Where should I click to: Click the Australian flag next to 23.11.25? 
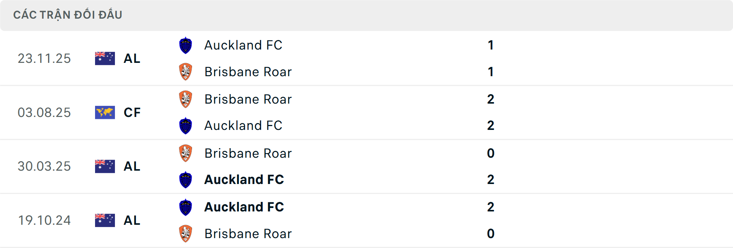[105, 58]
